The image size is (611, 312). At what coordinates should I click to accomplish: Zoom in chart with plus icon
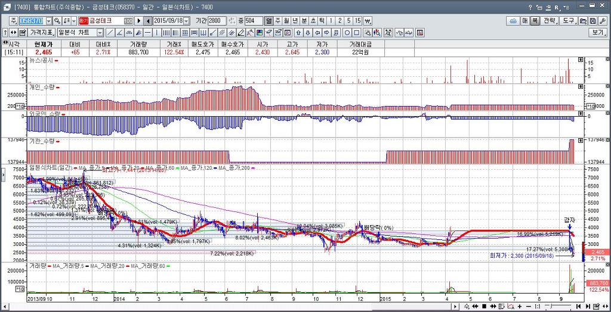520,306
